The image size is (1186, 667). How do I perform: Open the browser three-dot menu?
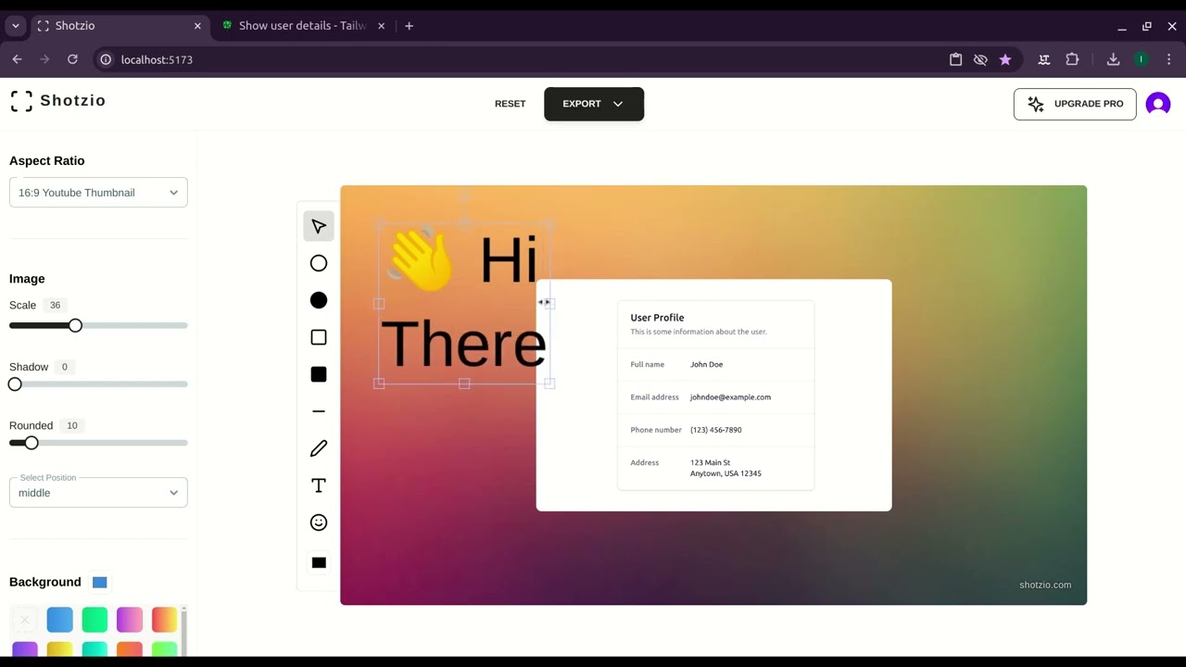1169,59
